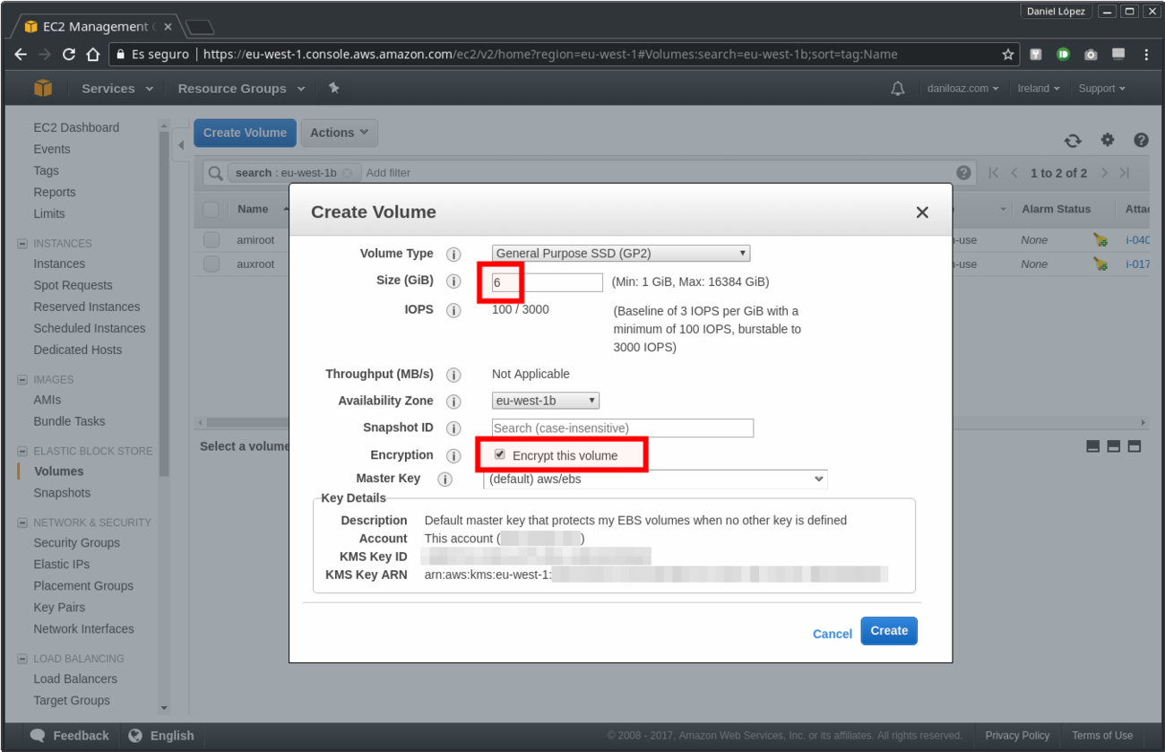Image resolution: width=1165 pixels, height=752 pixels.
Task: Open the settings gear icon
Action: tap(1108, 140)
